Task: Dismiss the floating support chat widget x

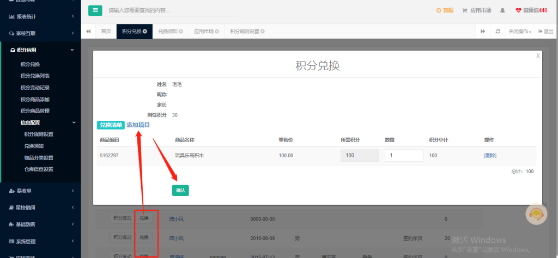Action: coord(545,204)
